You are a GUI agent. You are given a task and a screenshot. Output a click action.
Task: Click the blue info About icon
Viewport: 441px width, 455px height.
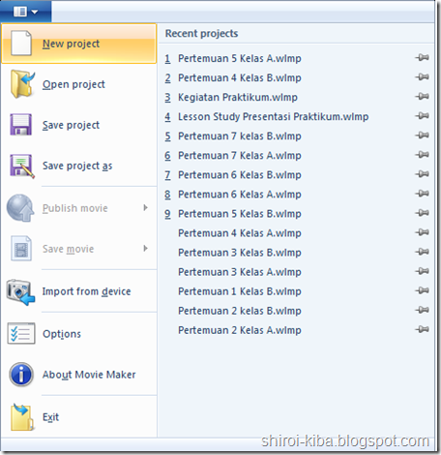pos(21,375)
